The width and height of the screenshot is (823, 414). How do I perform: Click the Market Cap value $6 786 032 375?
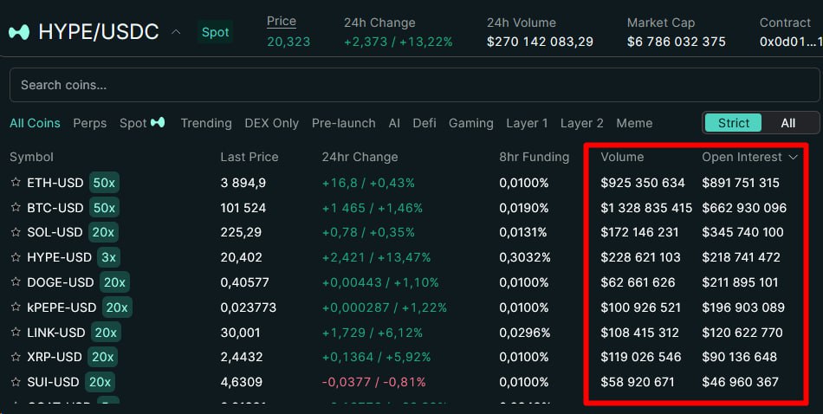coord(676,42)
